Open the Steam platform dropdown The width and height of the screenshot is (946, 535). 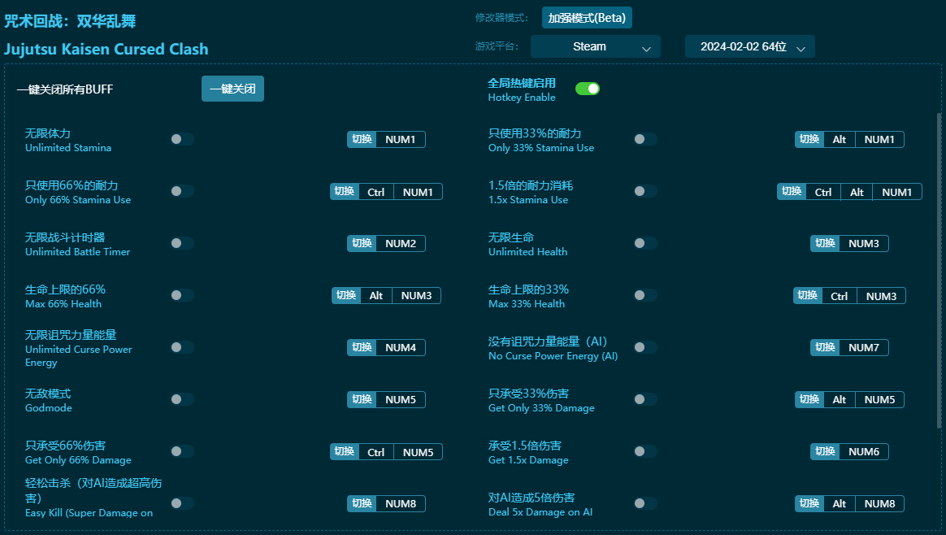click(x=596, y=46)
